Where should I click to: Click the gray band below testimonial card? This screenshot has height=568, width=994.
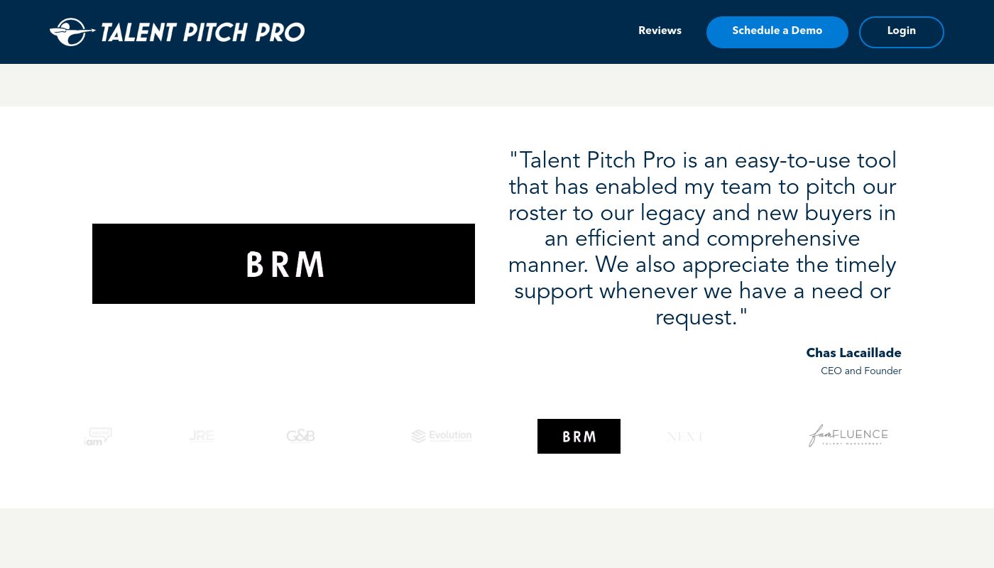[x=497, y=537]
